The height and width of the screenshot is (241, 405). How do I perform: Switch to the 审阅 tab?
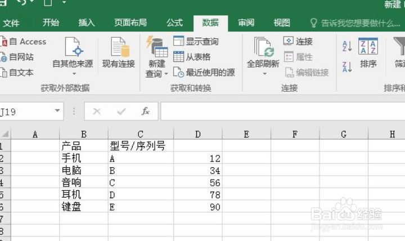point(246,23)
